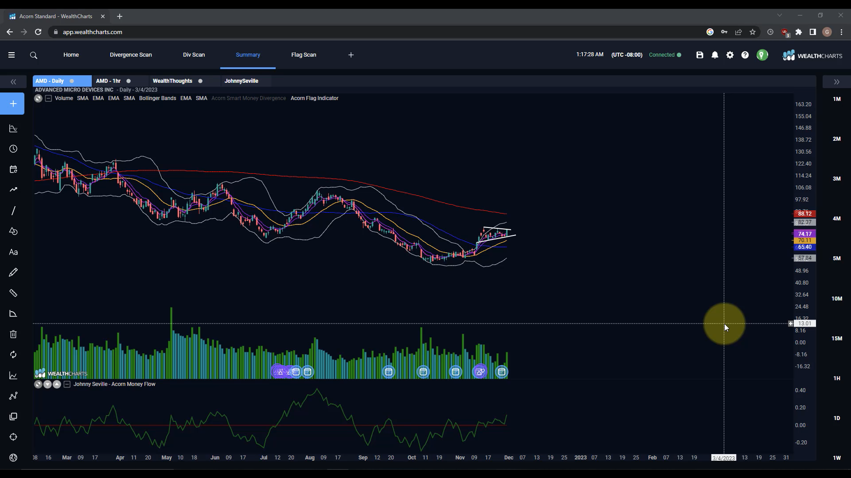
Task: Collapse the left sidebar with double chevron
Action: pos(13,82)
